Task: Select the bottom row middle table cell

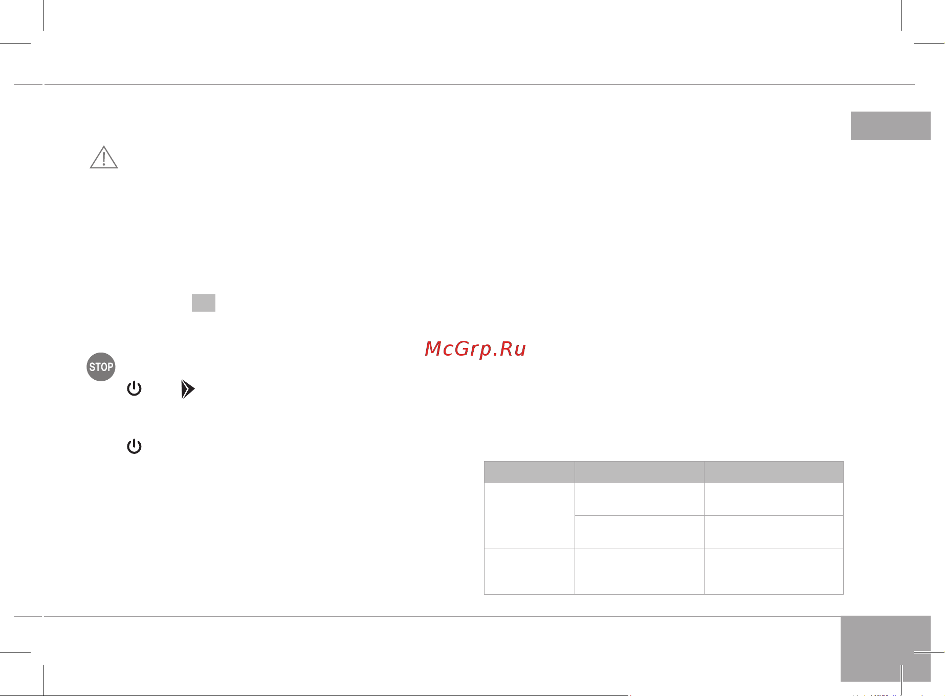Action: (640, 572)
